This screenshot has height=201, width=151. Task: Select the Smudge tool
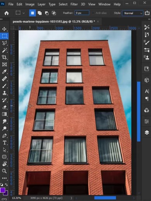(4, 121)
